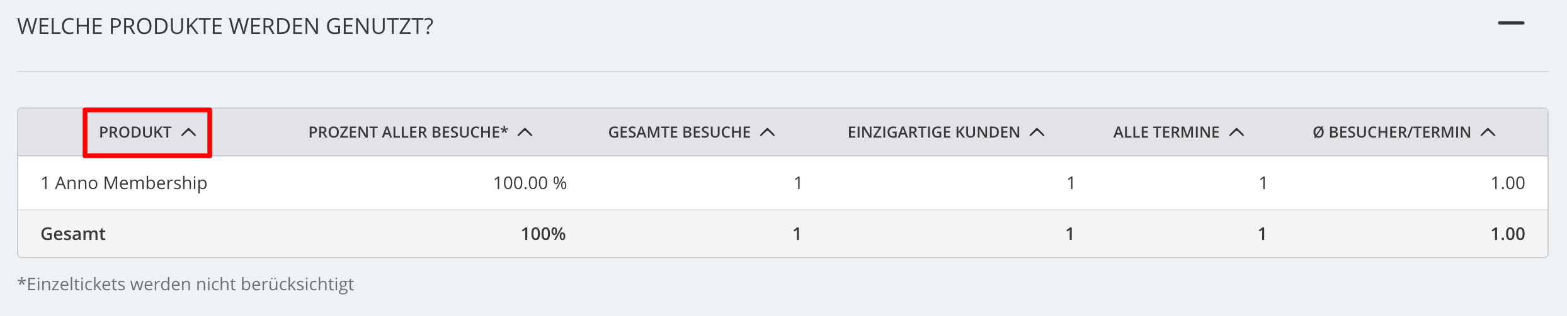The height and width of the screenshot is (316, 1567).
Task: Sort by Gesamte Besuche column header
Action: point(679,133)
